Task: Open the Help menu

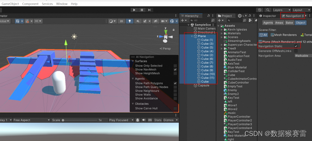Action: tap(74, 4)
